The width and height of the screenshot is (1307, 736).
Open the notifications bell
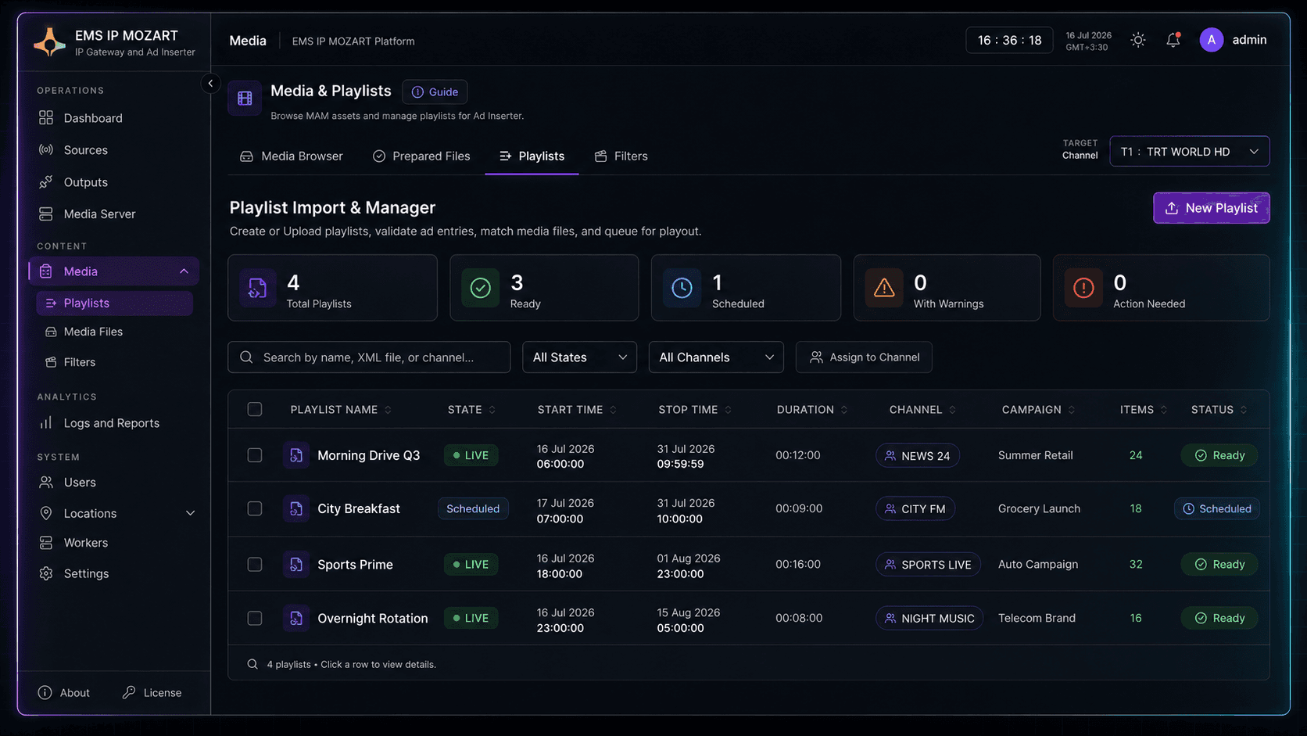tap(1173, 40)
